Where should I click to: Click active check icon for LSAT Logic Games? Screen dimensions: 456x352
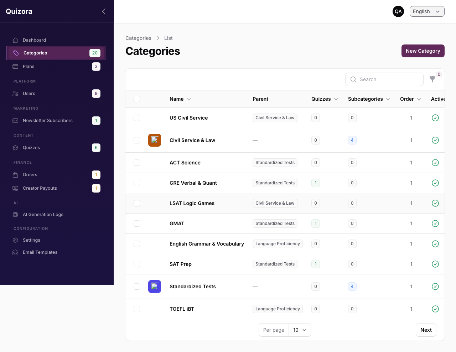pos(435,203)
